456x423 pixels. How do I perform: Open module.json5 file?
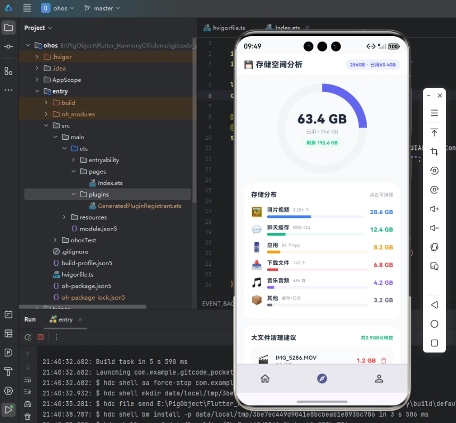tap(94, 229)
